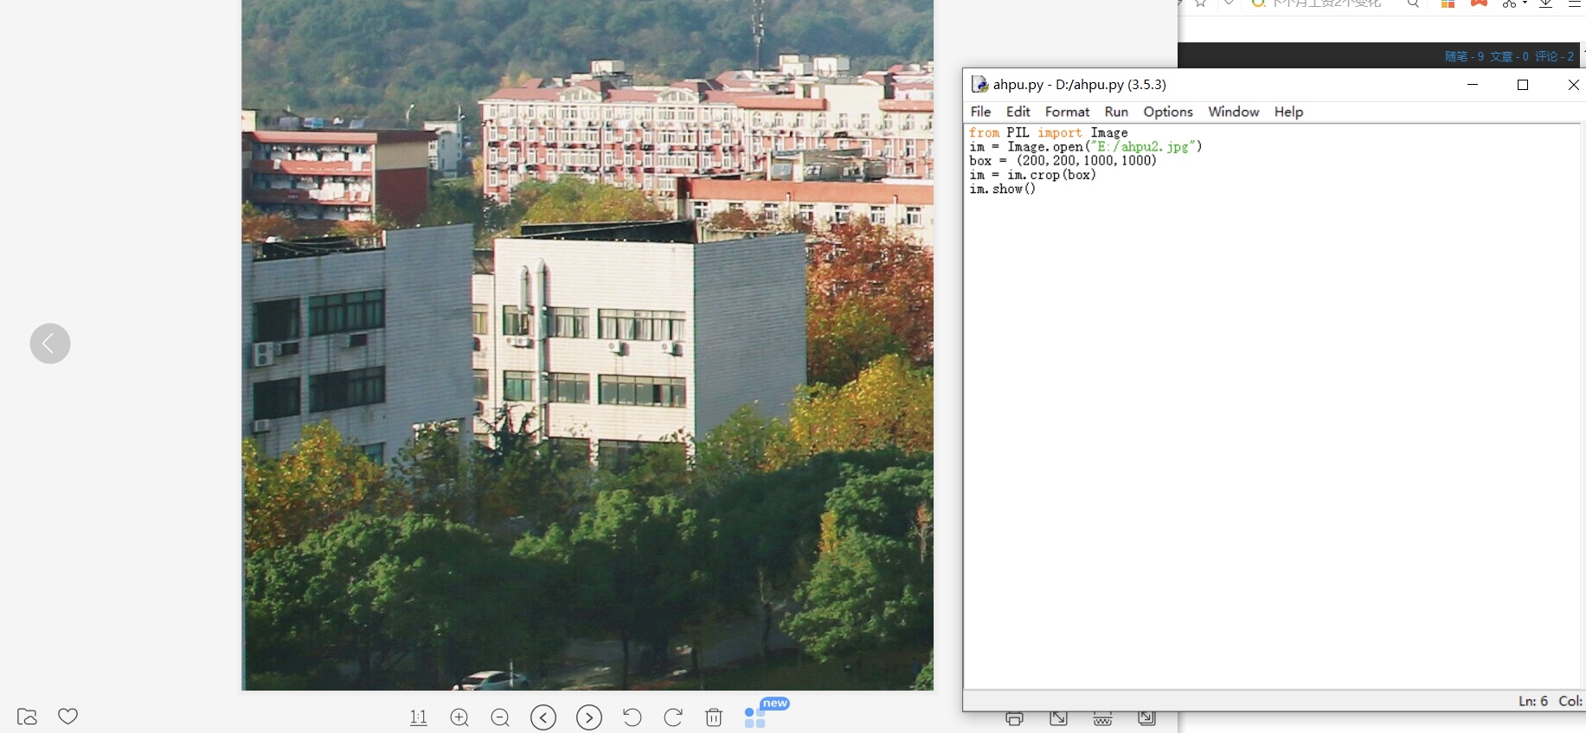Click the 'im = im.crop(box)' line
Screen dimensions: 1586x733
pos(1033,175)
